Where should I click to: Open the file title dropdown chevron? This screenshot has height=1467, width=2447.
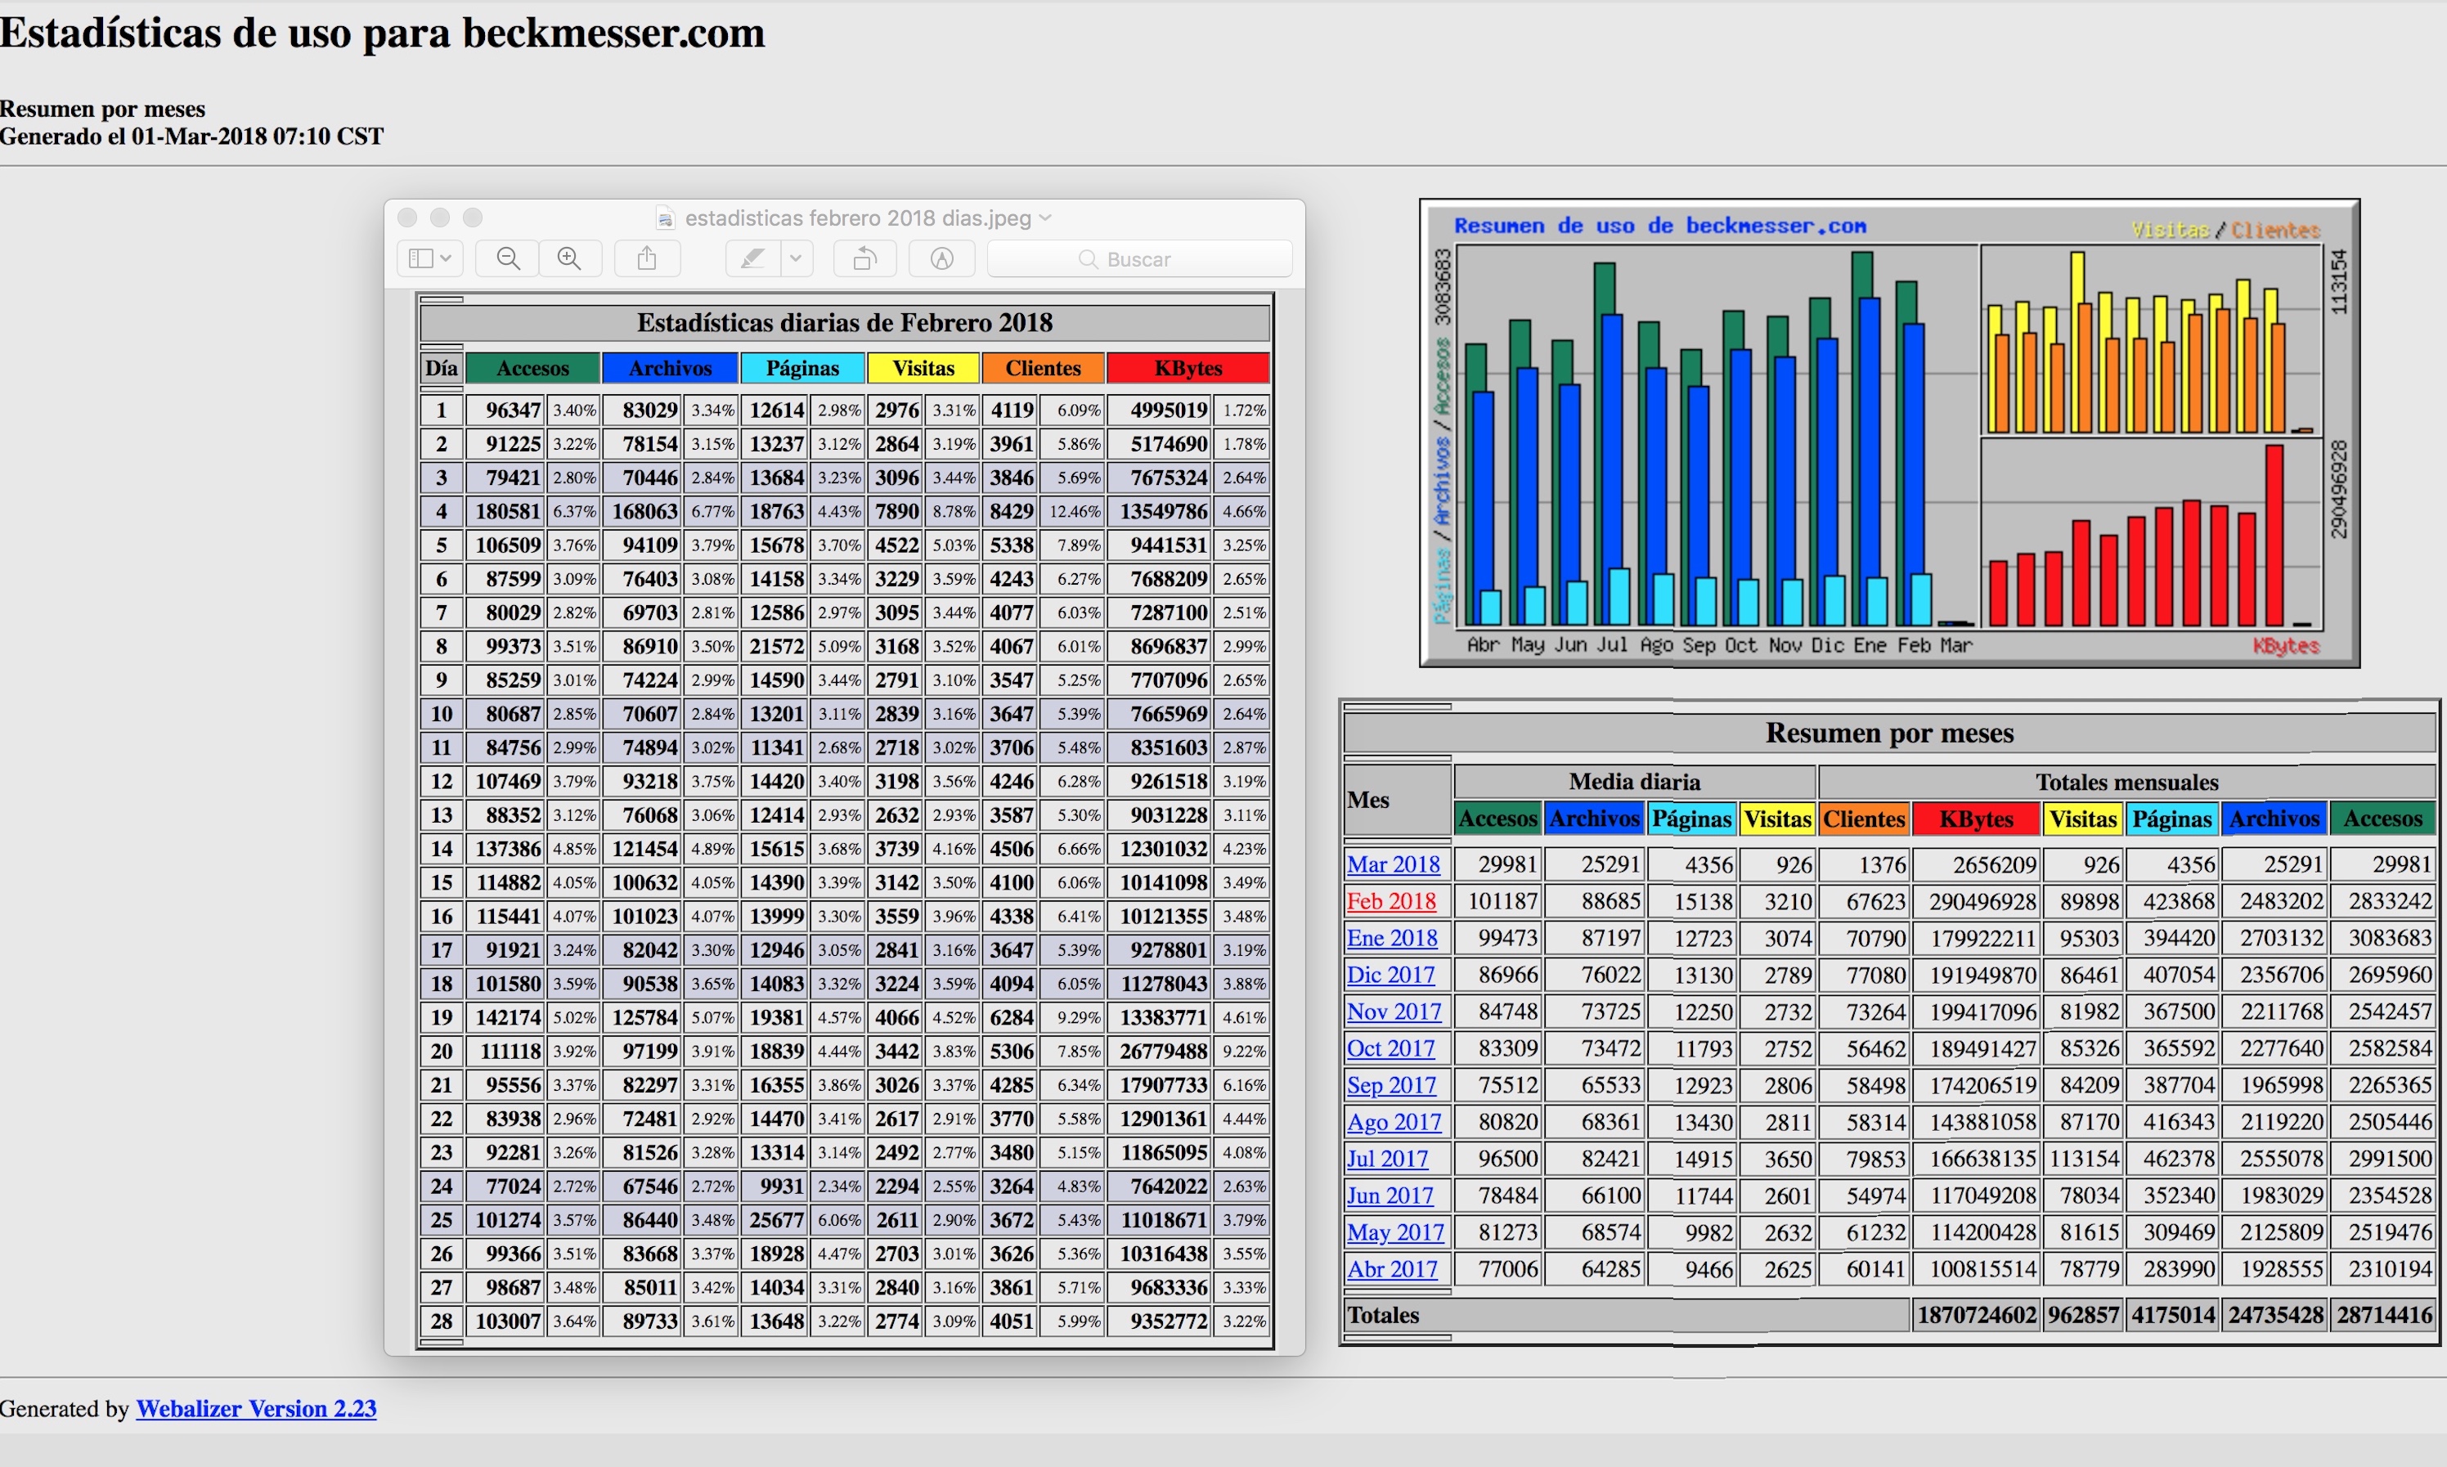[x=1046, y=218]
